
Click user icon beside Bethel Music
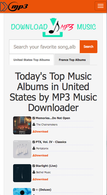click(34, 172)
